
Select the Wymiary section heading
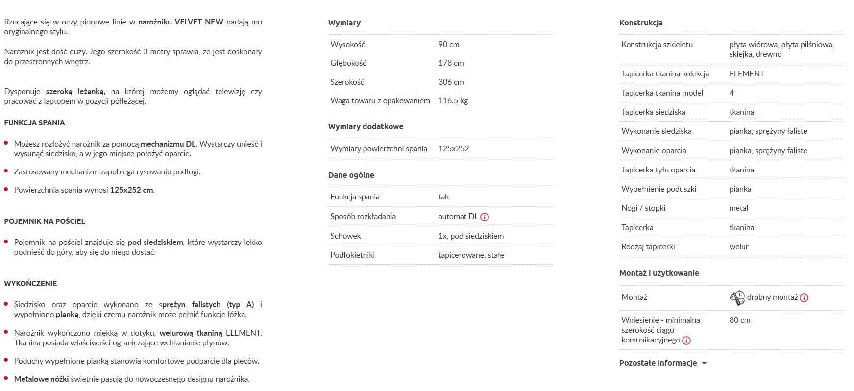pyautogui.click(x=344, y=23)
